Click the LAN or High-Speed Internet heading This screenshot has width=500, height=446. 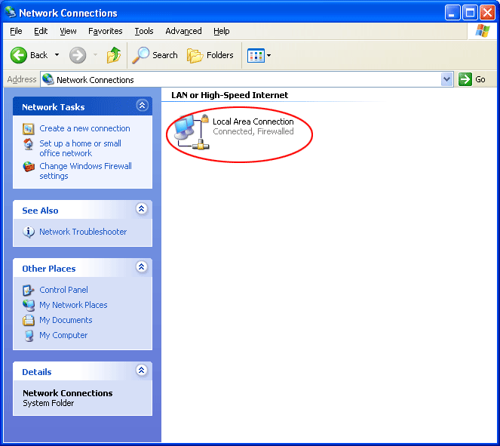click(229, 95)
